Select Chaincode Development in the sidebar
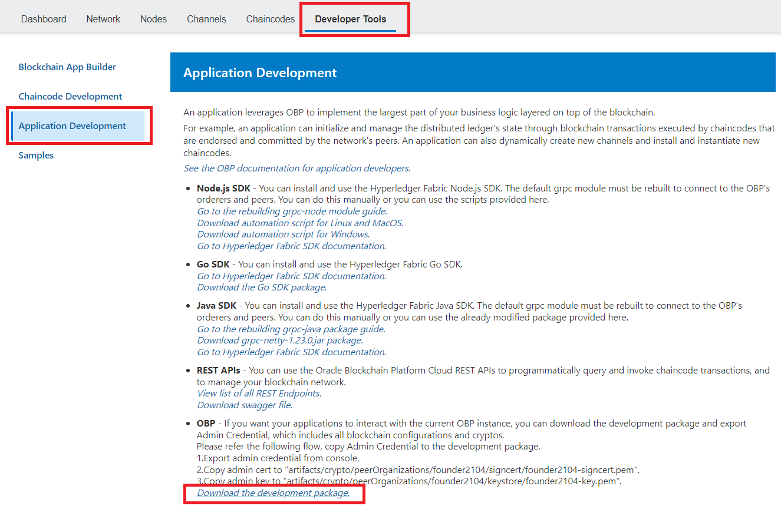This screenshot has height=509, width=781. (70, 96)
